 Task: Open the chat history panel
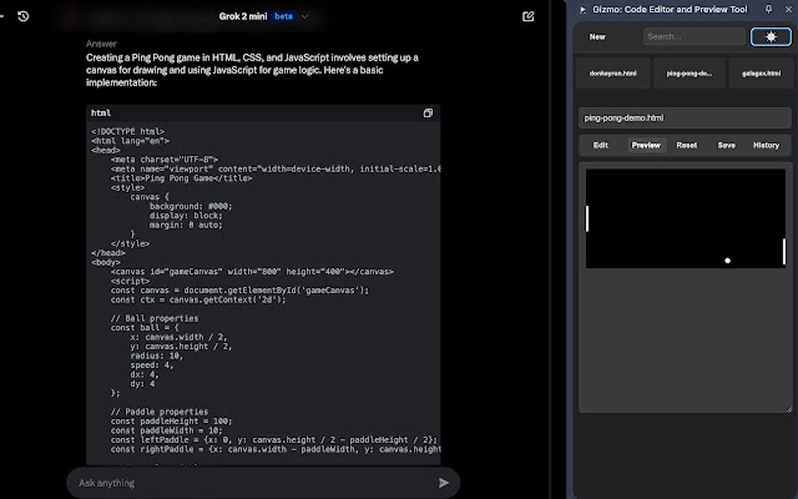[23, 16]
